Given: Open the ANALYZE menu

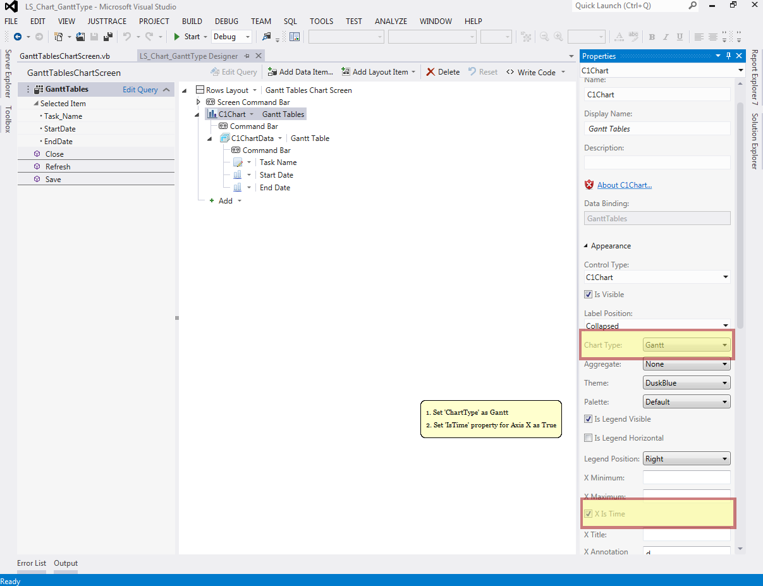Looking at the screenshot, I should pyautogui.click(x=391, y=21).
